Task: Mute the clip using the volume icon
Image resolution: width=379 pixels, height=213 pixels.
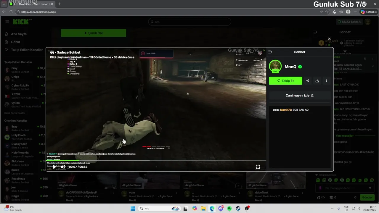Action: point(63,167)
